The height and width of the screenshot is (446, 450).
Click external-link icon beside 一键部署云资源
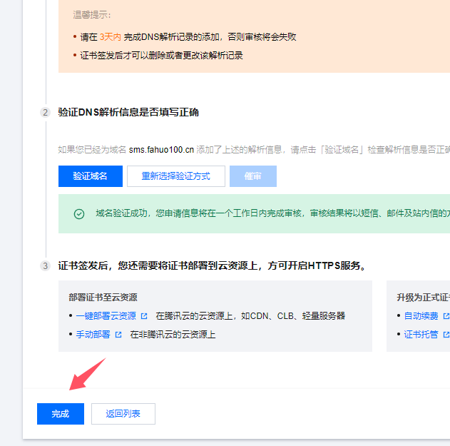point(144,316)
